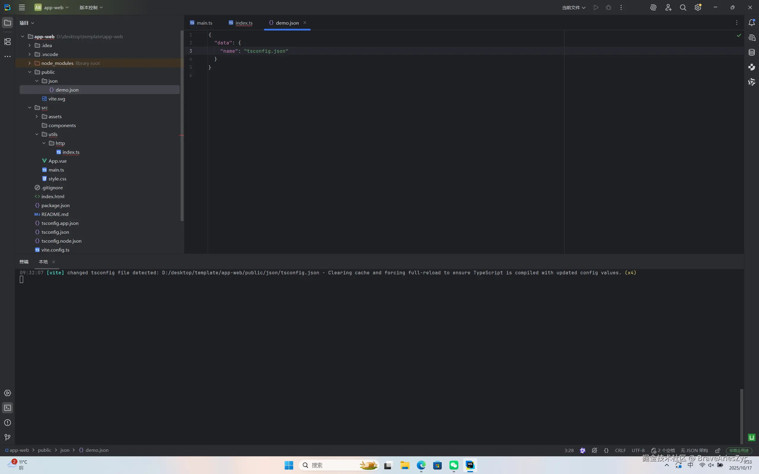Open the current file run configuration dropdown
This screenshot has height=474, width=759.
coord(573,7)
